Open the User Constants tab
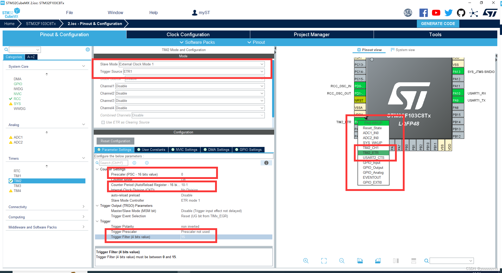 click(151, 150)
